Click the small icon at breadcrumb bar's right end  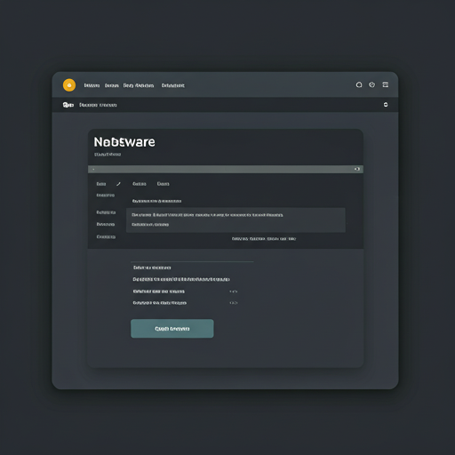click(x=386, y=105)
